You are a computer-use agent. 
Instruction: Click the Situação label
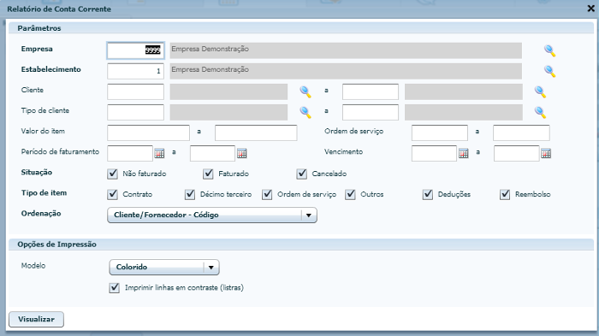[37, 172]
